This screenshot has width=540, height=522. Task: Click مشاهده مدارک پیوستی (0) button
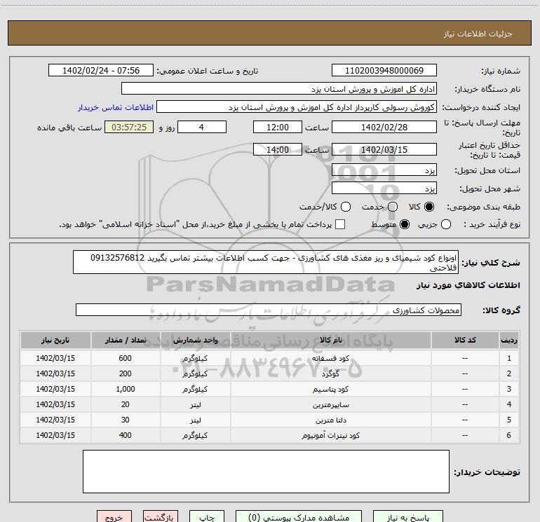point(299,517)
